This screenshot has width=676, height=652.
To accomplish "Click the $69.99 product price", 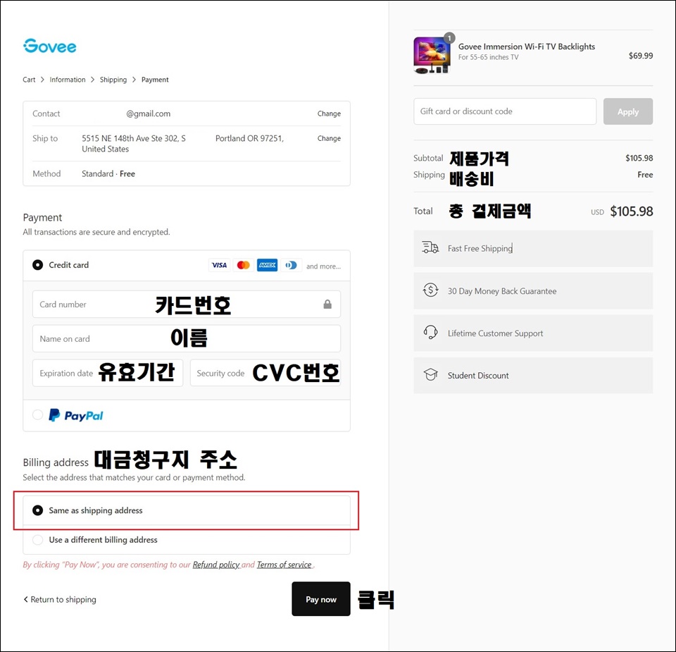I will [641, 55].
